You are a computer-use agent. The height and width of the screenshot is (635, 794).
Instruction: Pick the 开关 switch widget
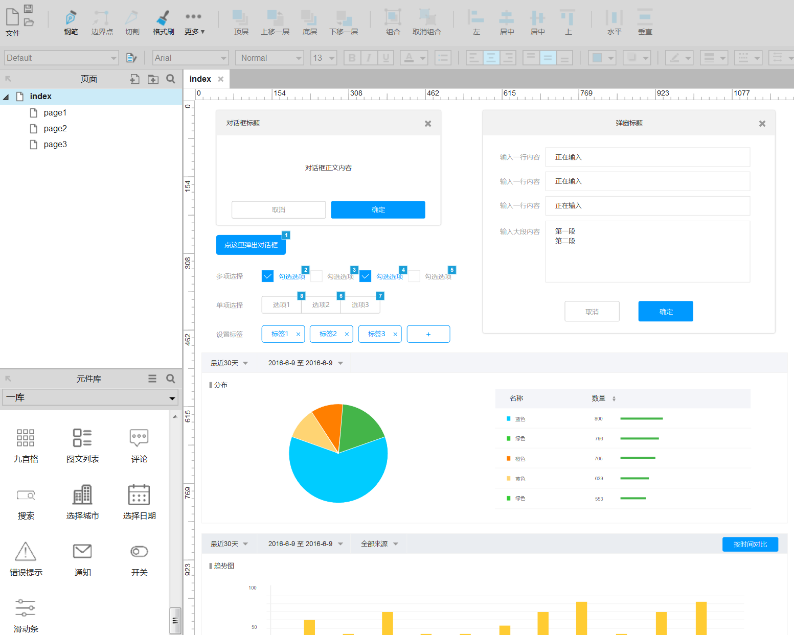(139, 559)
